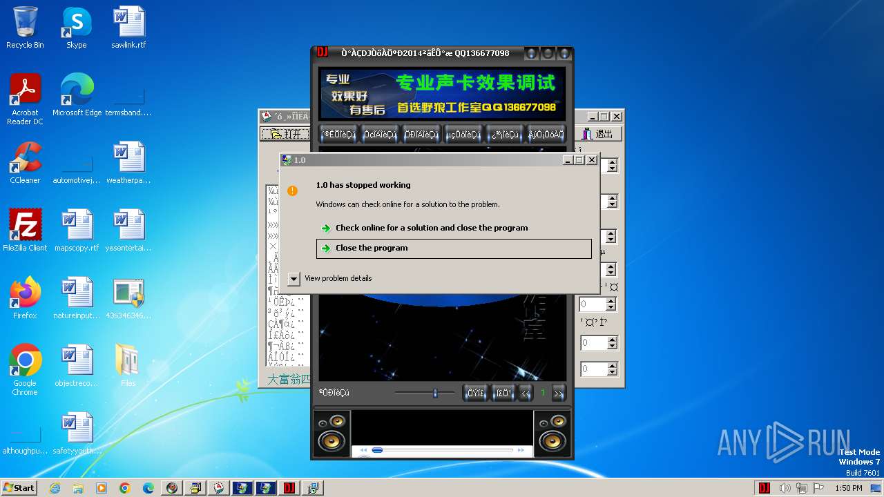Image resolution: width=884 pixels, height=497 pixels.
Task: Click third DJ toolbar effect button
Action: click(421, 135)
